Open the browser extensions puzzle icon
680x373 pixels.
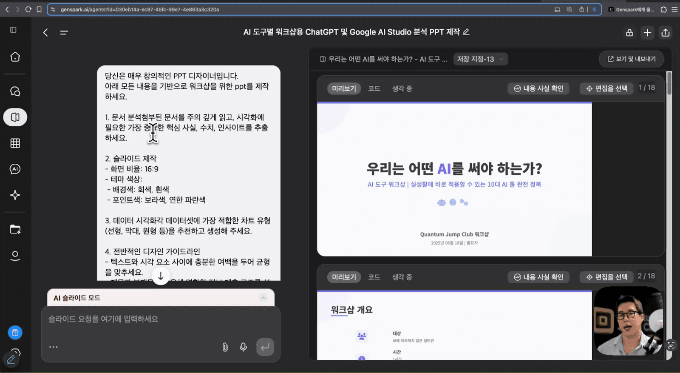point(664,9)
